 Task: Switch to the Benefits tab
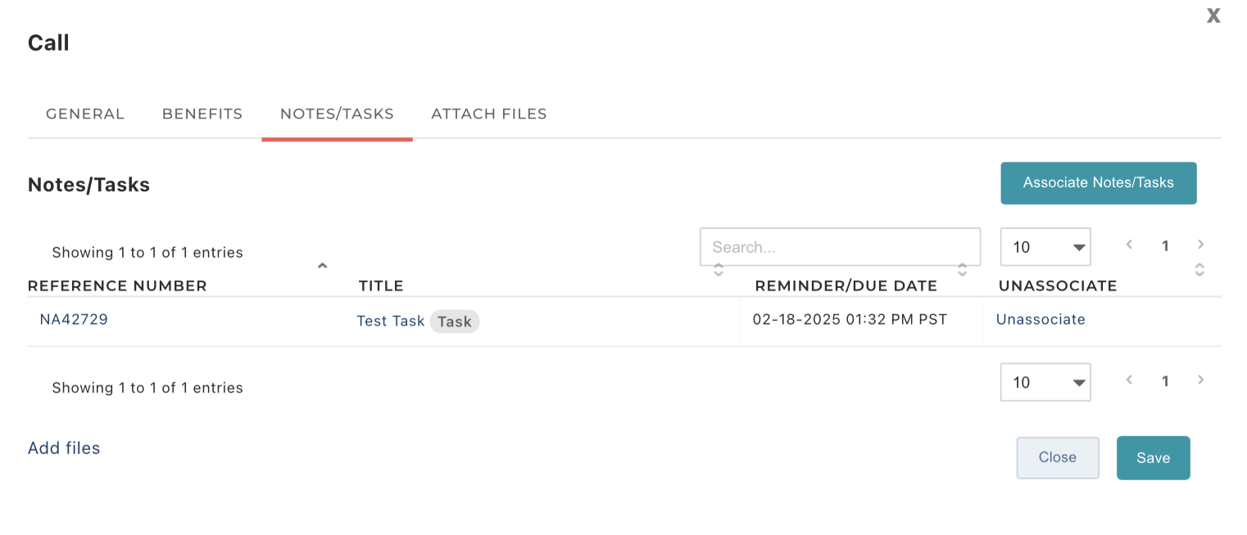[x=202, y=114]
